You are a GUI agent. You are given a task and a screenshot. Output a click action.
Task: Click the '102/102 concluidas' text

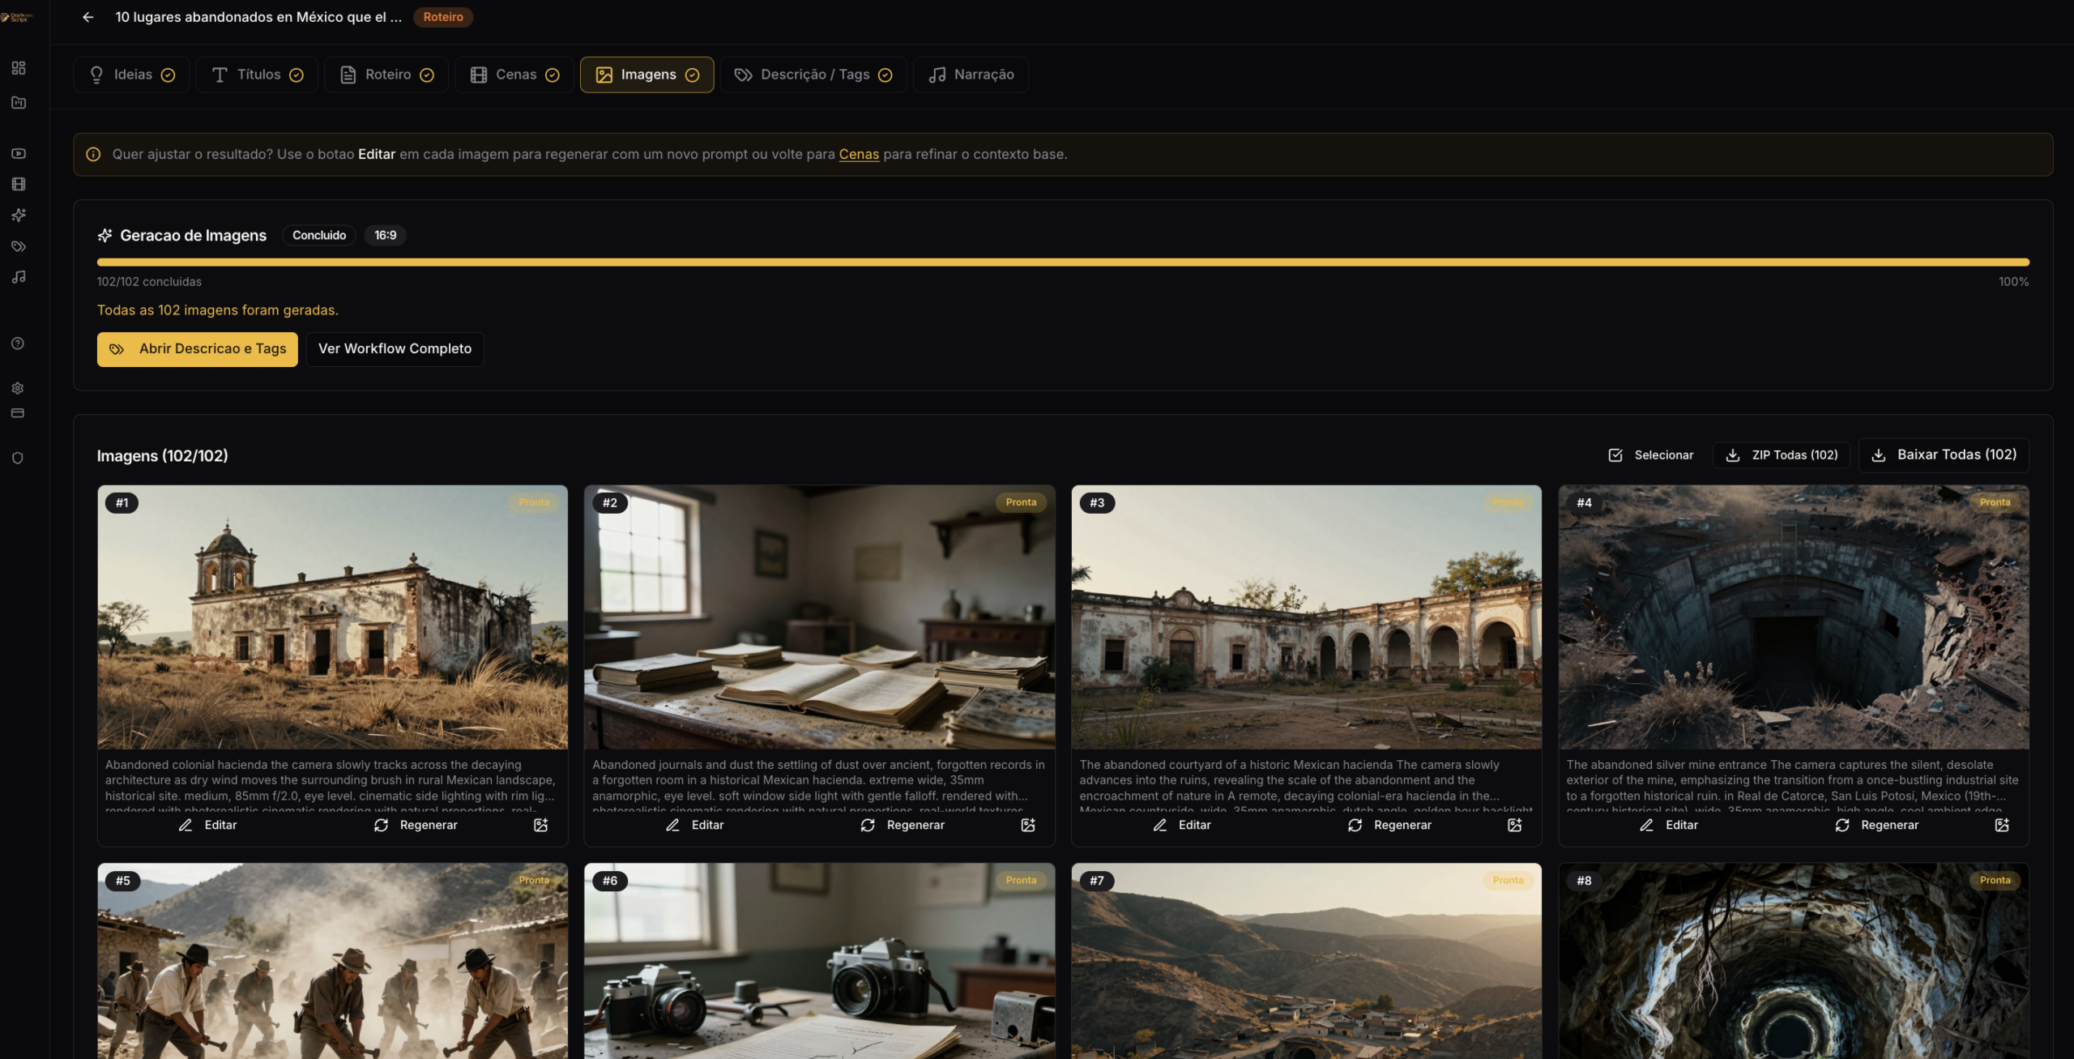(x=149, y=282)
